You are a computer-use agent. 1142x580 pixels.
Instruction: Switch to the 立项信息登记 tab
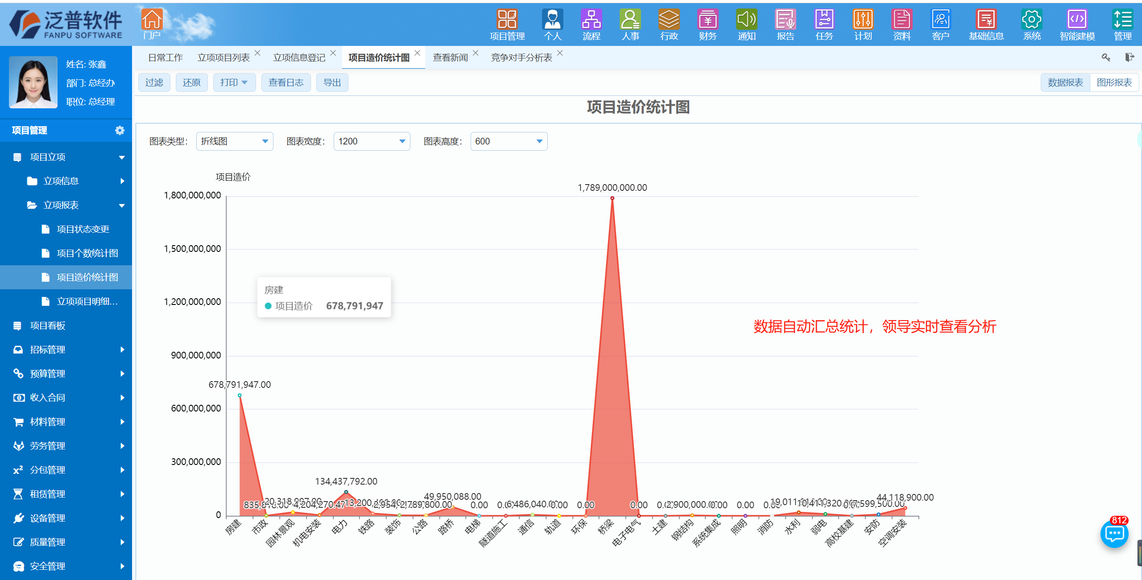tap(299, 58)
